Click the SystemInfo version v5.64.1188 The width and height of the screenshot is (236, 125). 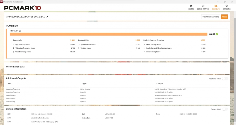click(109, 118)
